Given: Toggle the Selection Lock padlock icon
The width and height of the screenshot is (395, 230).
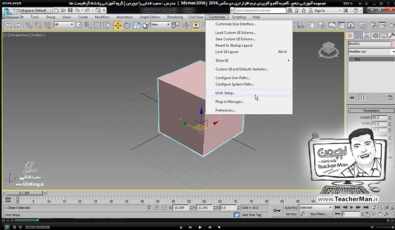Looking at the screenshot, I should (x=157, y=208).
